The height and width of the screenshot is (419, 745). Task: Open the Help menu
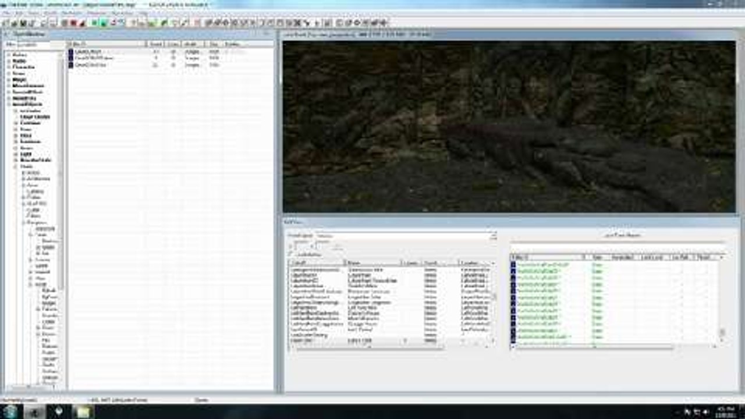pos(144,13)
